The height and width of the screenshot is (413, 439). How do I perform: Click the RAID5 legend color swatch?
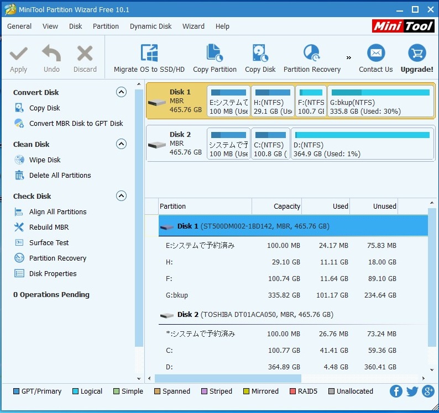click(292, 391)
